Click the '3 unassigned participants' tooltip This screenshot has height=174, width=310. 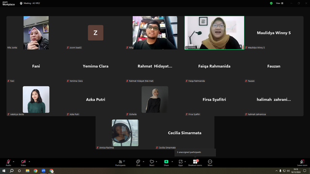[195, 152]
